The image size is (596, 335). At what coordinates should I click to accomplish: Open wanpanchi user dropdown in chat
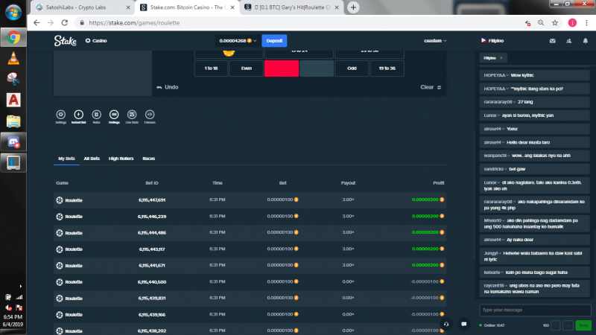tap(497, 156)
